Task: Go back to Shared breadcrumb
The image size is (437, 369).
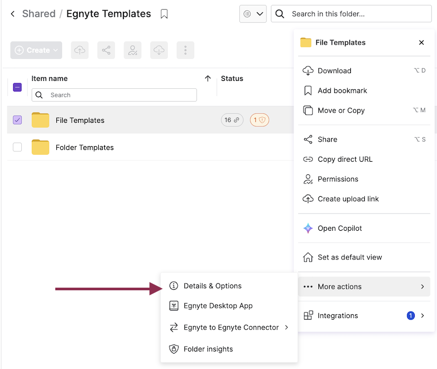Action: coord(38,14)
